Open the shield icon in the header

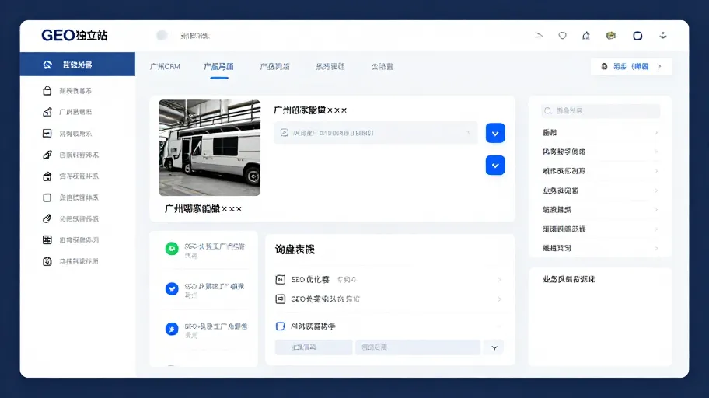click(563, 35)
